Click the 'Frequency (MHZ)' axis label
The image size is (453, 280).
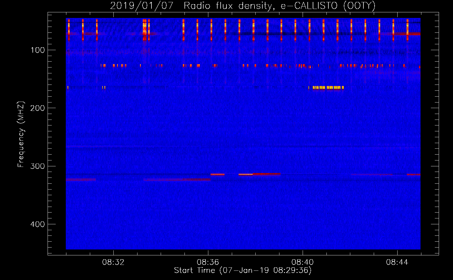coord(21,134)
